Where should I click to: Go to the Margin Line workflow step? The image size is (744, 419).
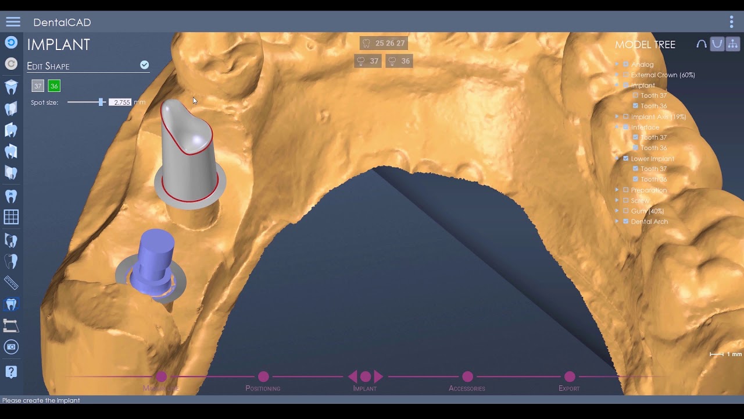(x=162, y=377)
